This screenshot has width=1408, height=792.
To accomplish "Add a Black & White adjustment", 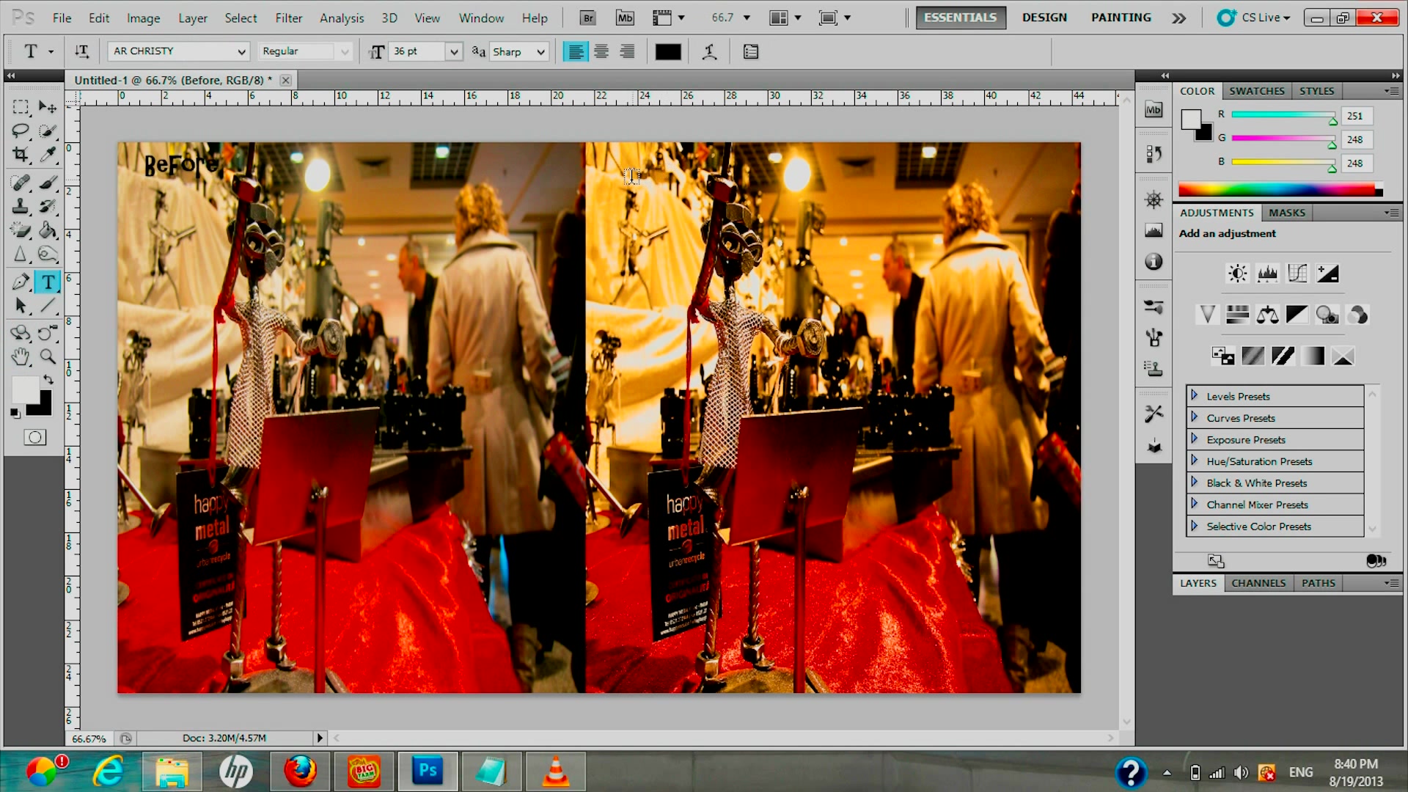I will [1297, 314].
